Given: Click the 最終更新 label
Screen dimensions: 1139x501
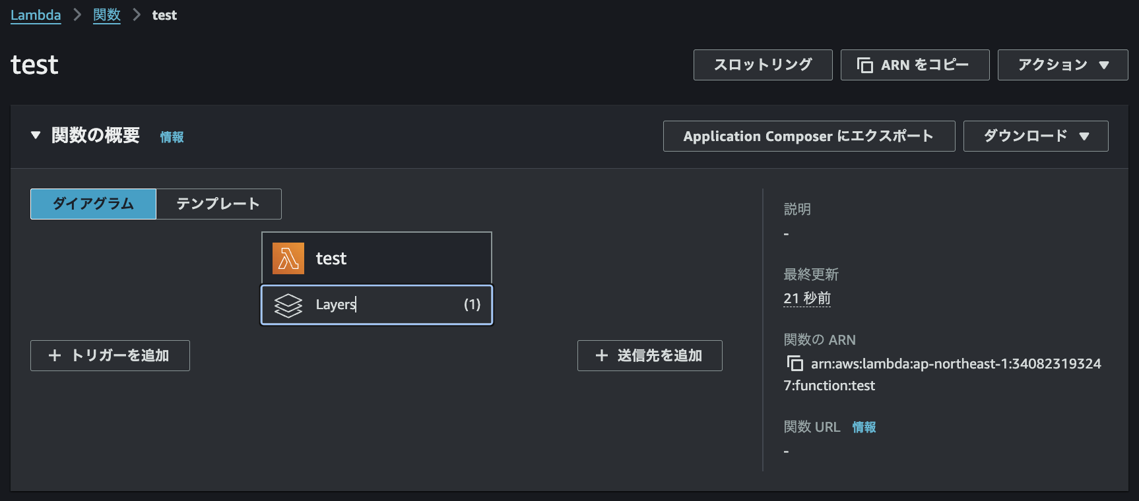Looking at the screenshot, I should 811,274.
